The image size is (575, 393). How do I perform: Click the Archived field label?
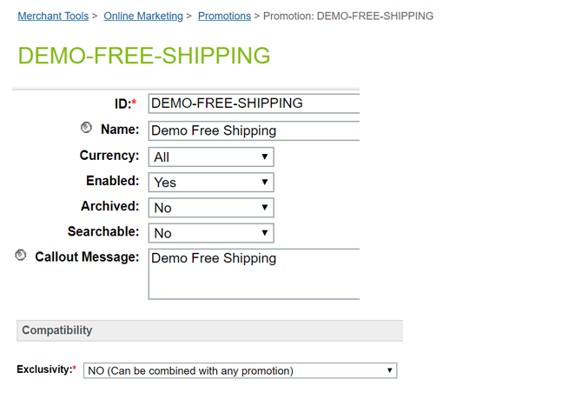tap(109, 206)
